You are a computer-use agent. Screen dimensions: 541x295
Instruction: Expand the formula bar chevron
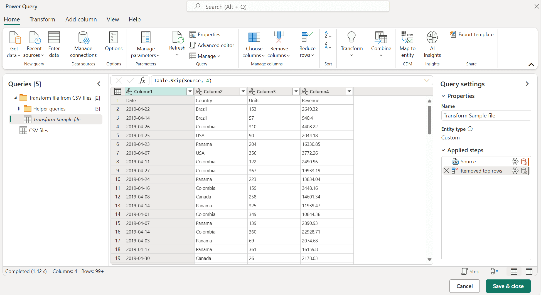(427, 80)
